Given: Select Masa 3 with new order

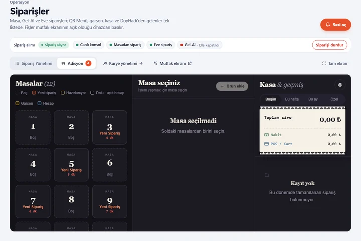Looking at the screenshot, I should (110, 128).
